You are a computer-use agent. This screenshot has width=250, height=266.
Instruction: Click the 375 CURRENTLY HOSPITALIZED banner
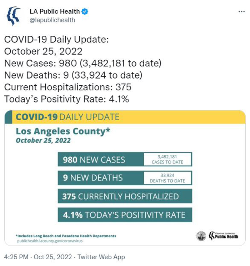point(125,196)
